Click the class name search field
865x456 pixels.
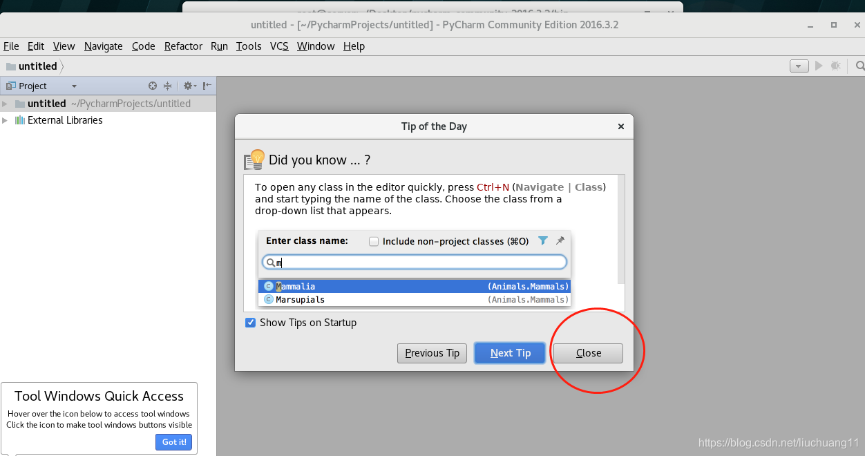tap(415, 263)
